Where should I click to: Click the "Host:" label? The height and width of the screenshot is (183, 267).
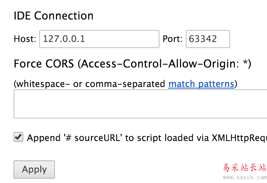25,39
